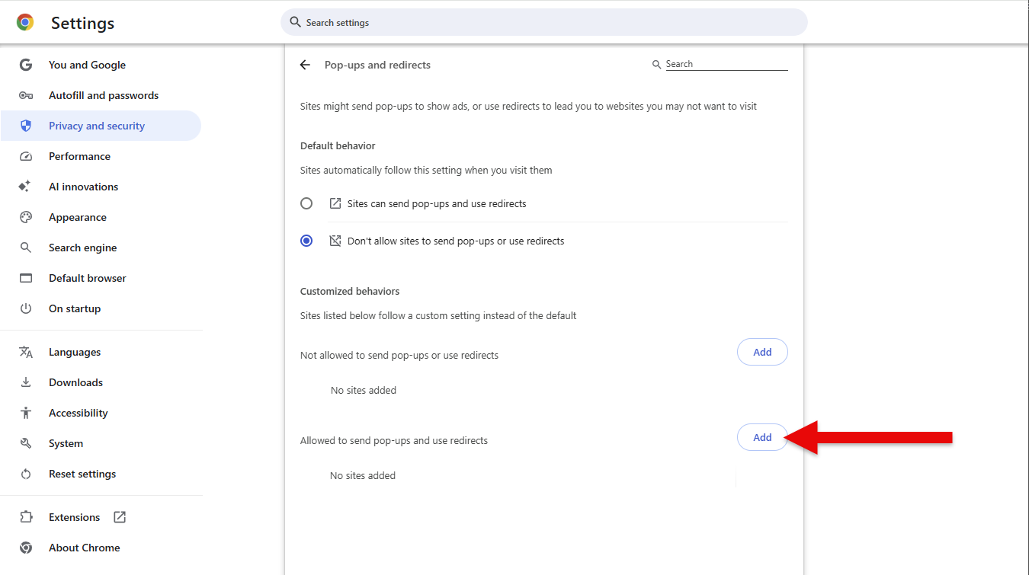This screenshot has height=575, width=1029.
Task: Click the puzzle Extensions icon
Action: point(26,517)
